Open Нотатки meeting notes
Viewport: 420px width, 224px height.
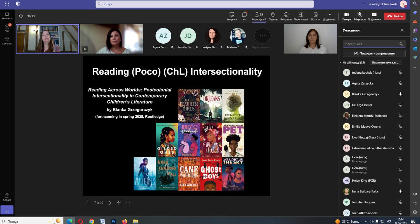(316, 16)
